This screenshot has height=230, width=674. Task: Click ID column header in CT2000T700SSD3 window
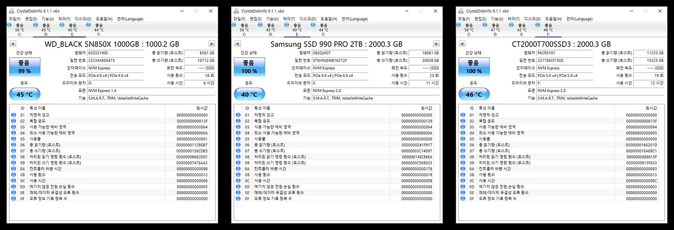click(x=472, y=107)
